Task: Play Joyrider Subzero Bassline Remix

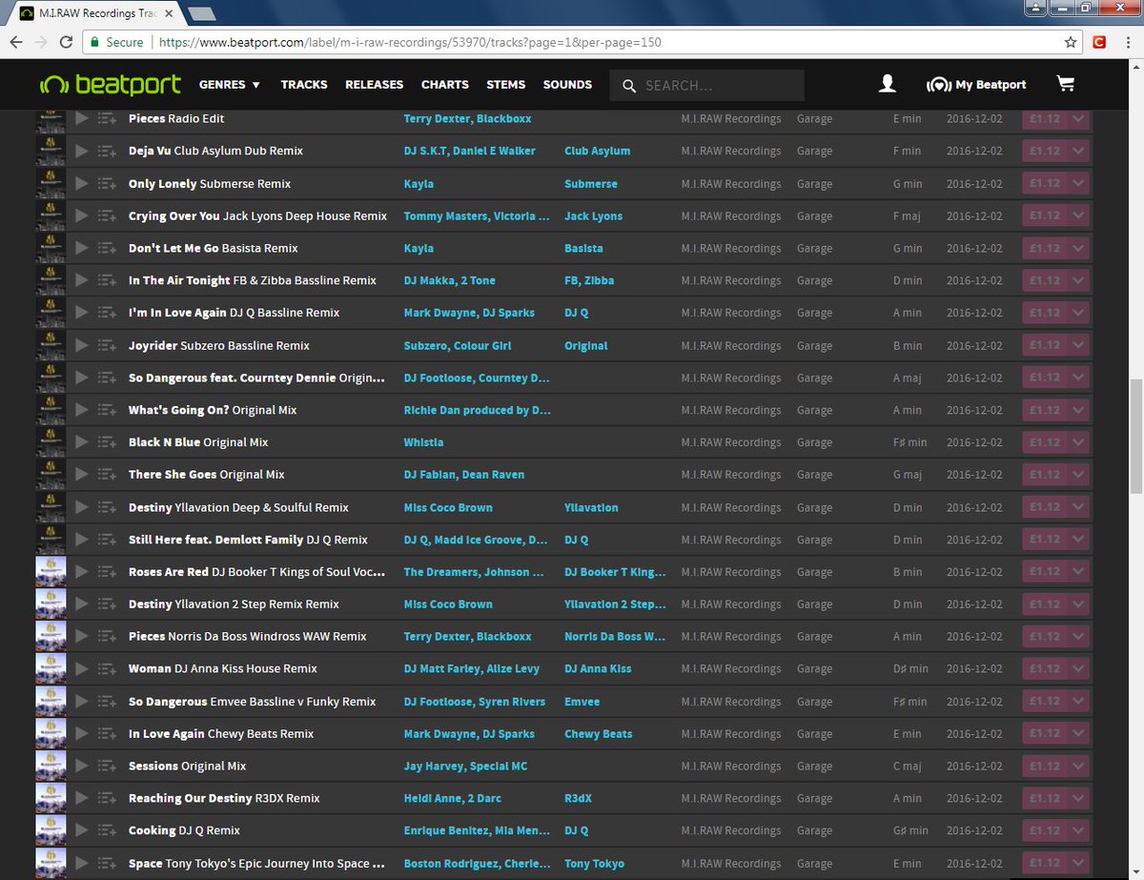Action: click(81, 345)
